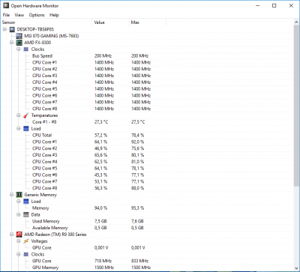Collapse the Generic Memory node
The width and height of the screenshot is (300, 272).
point(12,195)
